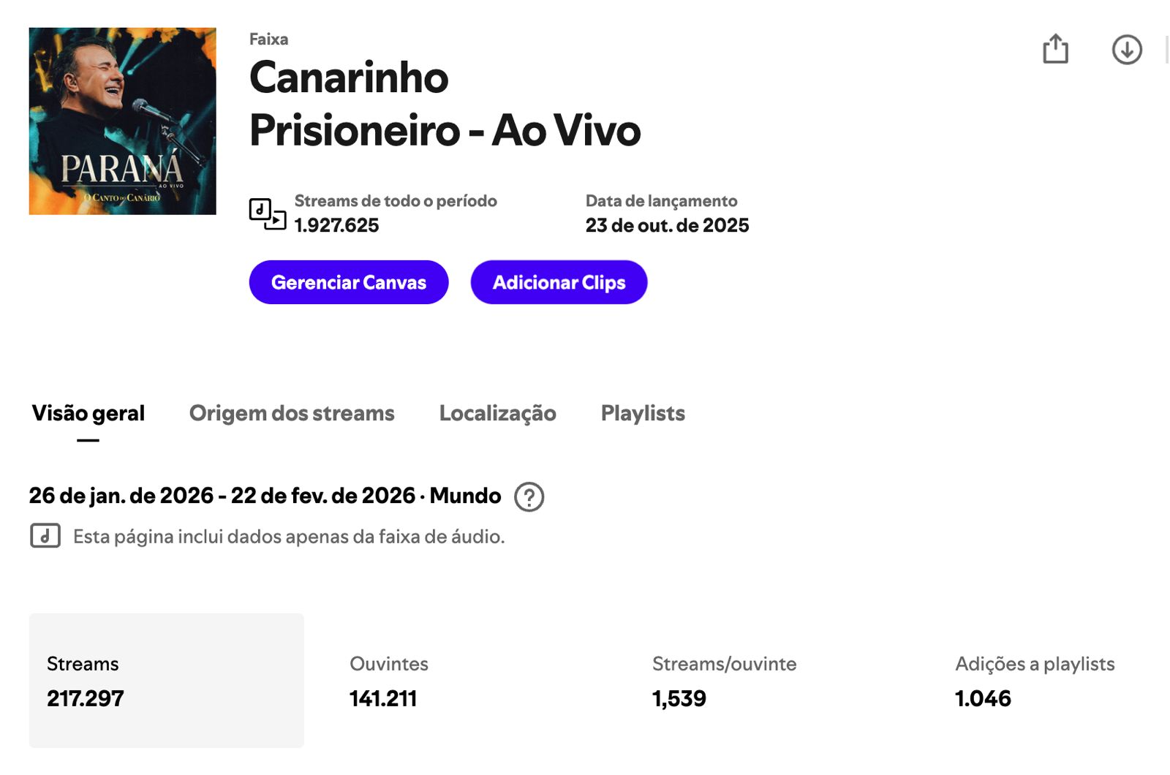Click the release date 23 de out. de 2025
Screen dimensions: 1170x775
[x=667, y=225]
